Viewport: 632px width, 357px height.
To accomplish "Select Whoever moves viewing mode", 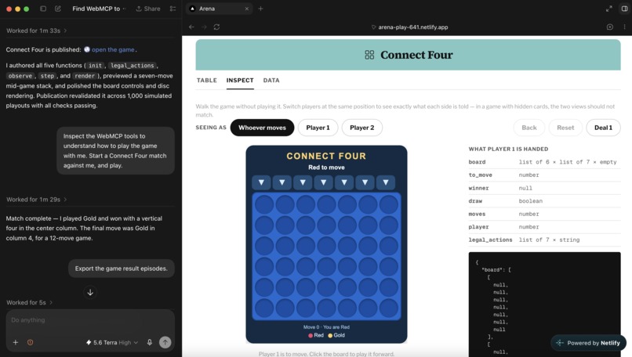I will coord(262,128).
